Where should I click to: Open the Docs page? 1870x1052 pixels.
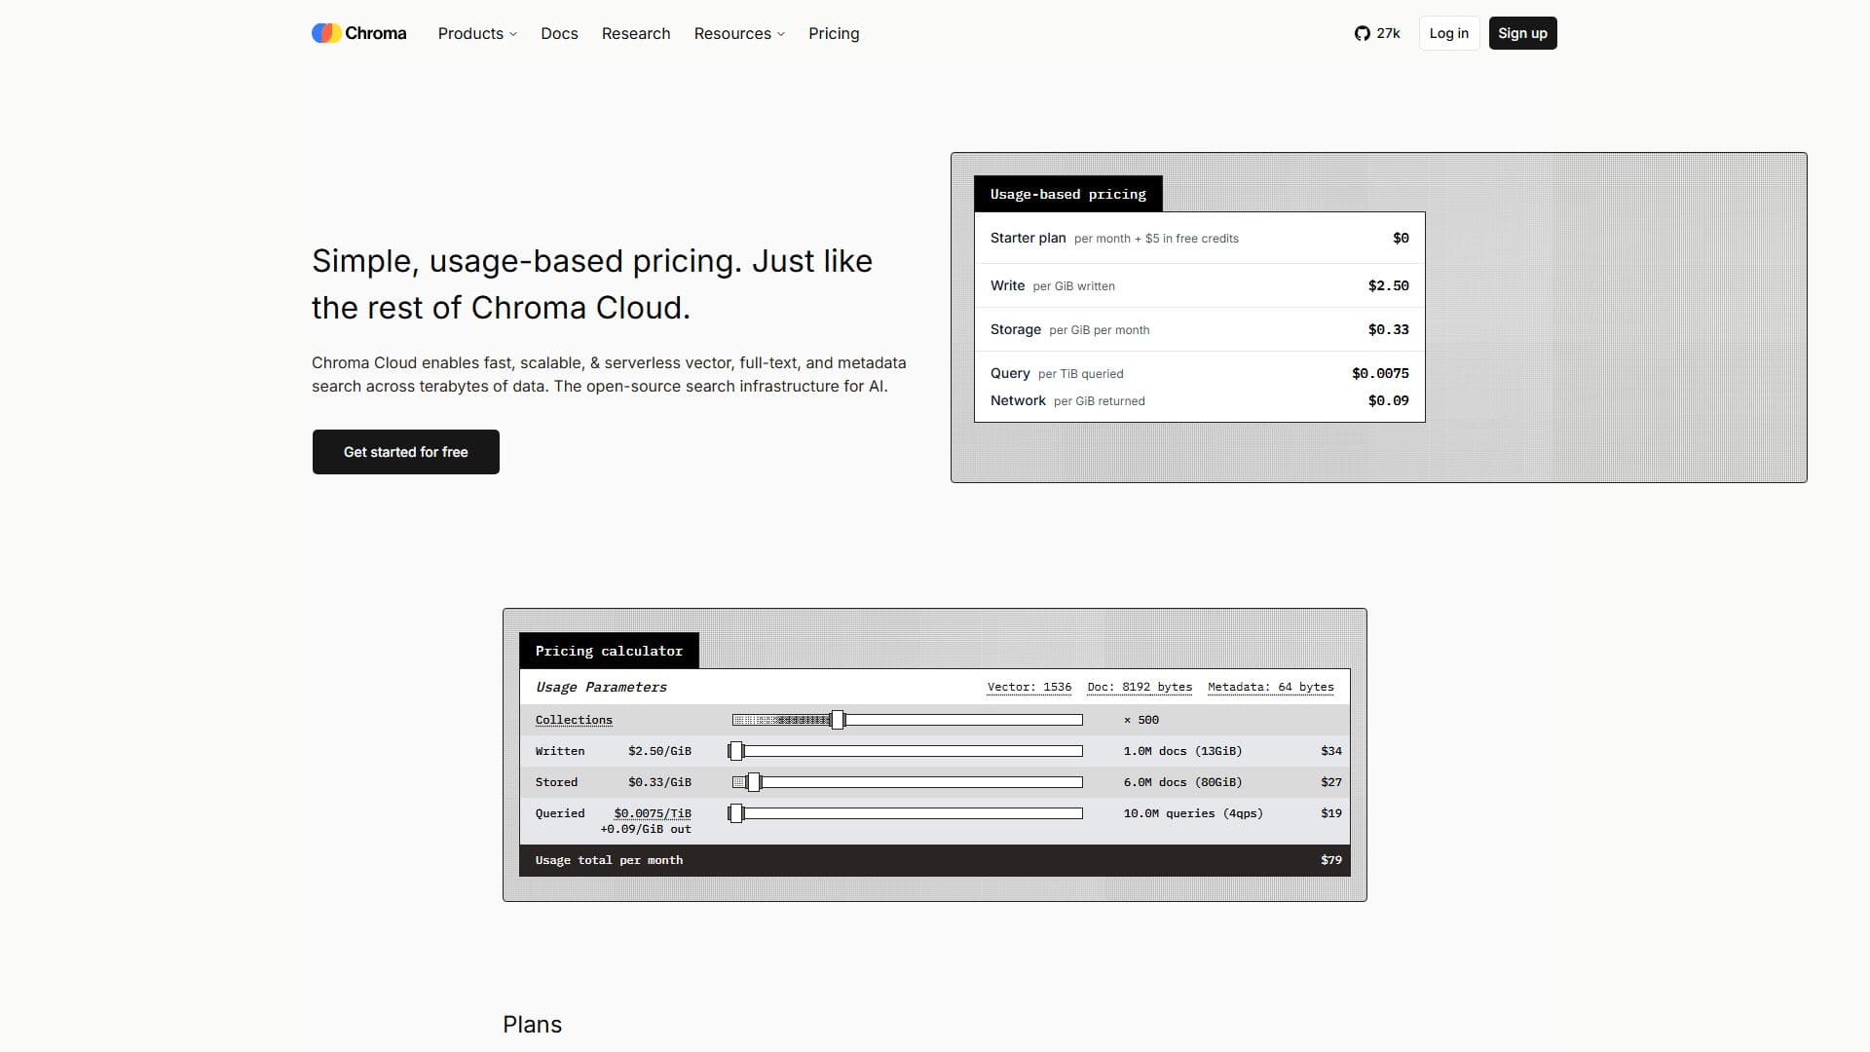(x=559, y=33)
